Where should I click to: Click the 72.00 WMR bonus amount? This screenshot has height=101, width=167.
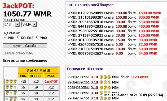[148, 44]
